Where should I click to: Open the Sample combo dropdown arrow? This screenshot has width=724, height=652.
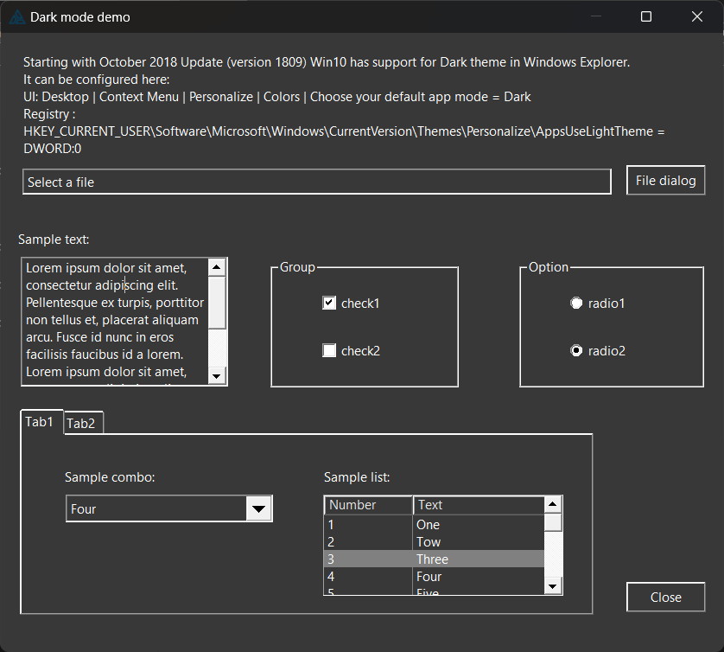[x=258, y=509]
